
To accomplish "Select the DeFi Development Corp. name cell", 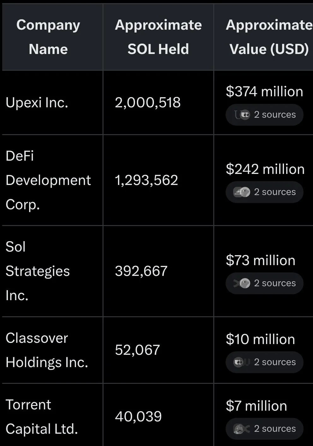I will tap(48, 180).
